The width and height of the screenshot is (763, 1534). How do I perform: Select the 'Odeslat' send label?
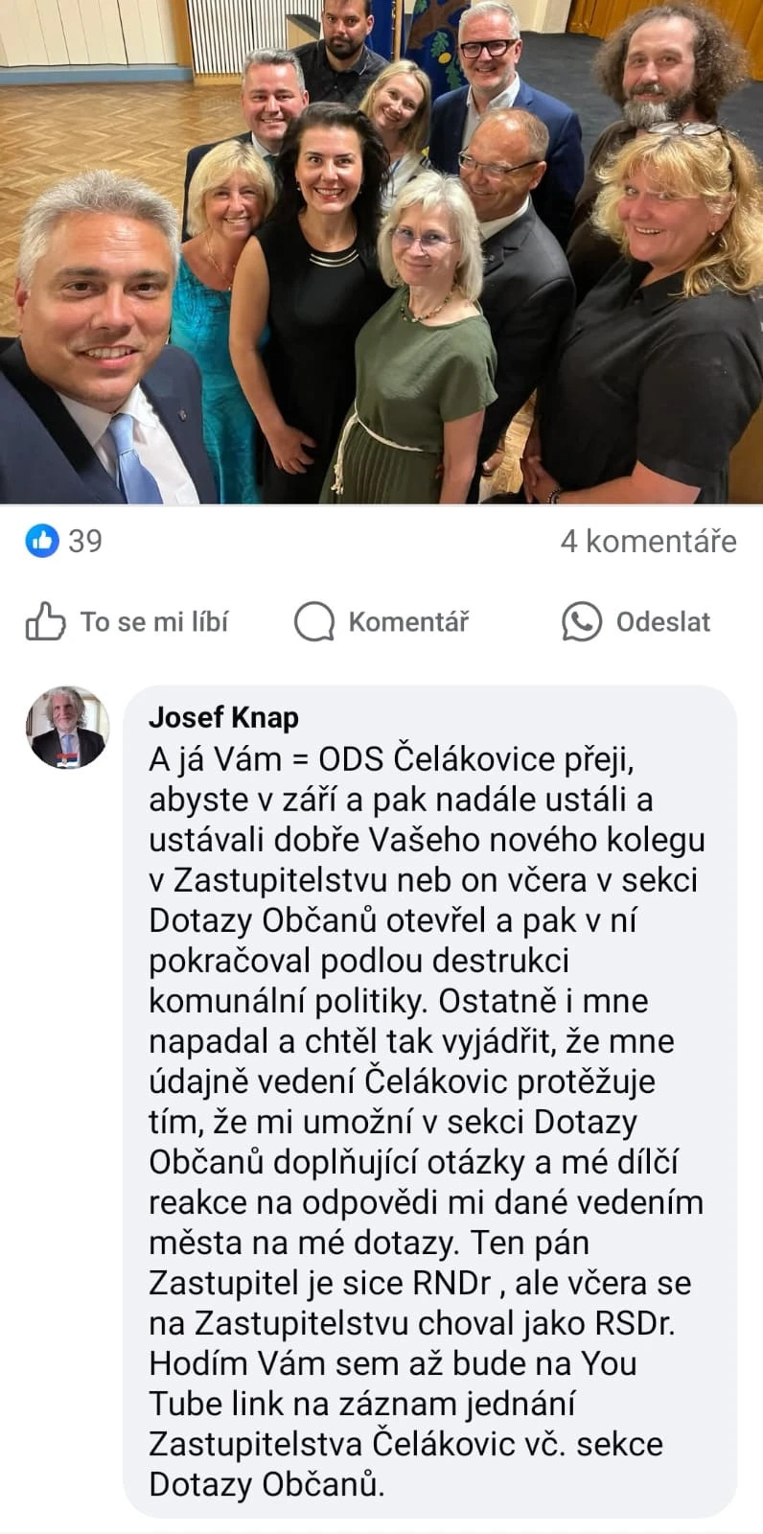click(x=663, y=621)
